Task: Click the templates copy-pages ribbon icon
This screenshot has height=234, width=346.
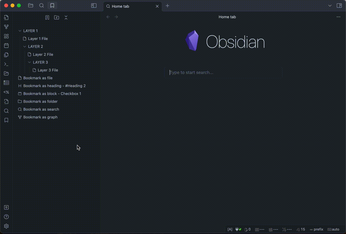Action: tap(6, 55)
